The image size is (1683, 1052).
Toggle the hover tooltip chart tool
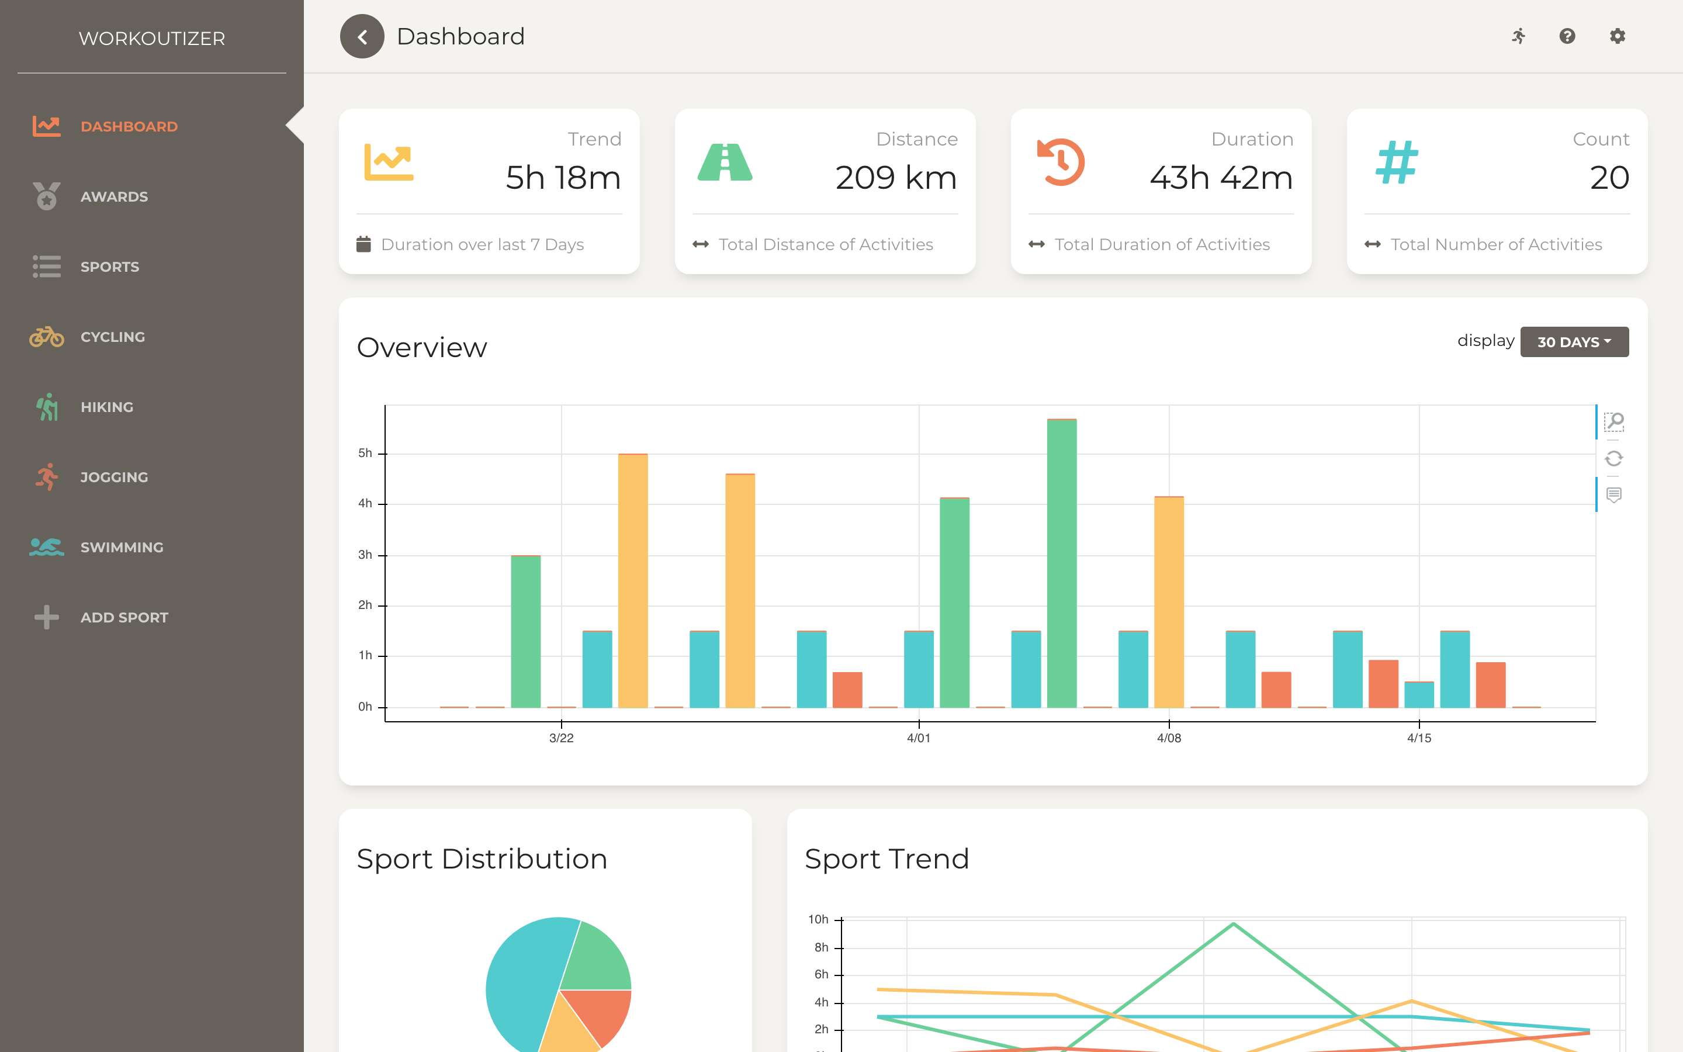point(1613,494)
